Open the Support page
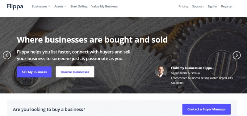 click(x=198, y=6)
